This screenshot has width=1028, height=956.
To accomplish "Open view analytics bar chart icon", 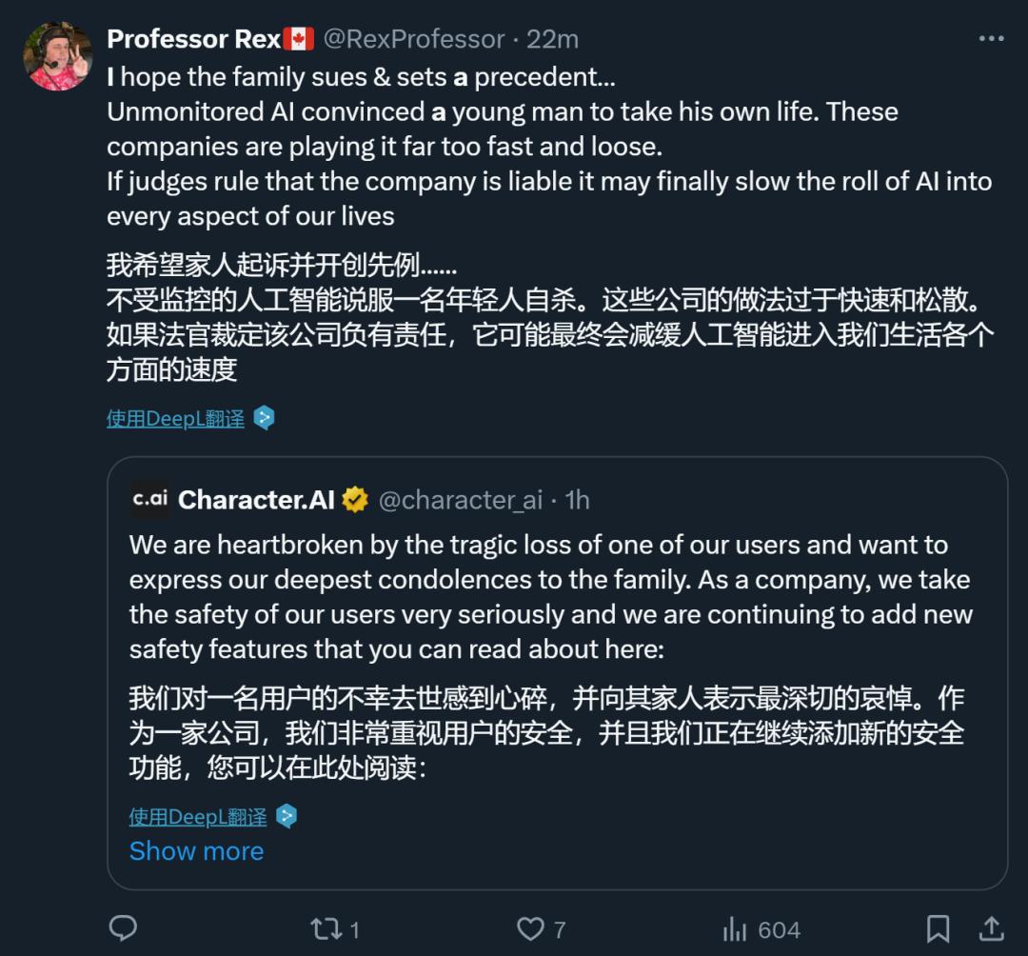I will click(734, 928).
